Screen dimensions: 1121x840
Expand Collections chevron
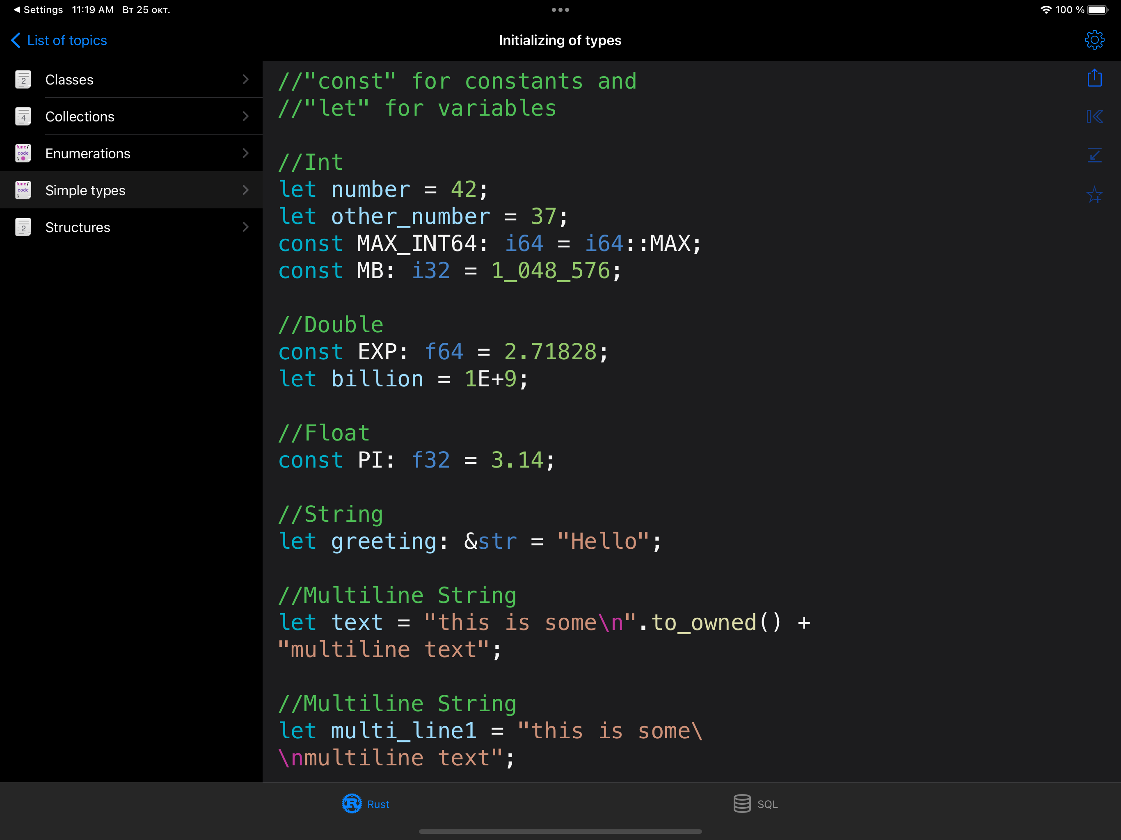tap(246, 116)
